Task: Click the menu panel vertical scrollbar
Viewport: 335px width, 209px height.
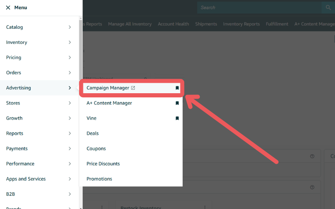Action: click(x=80, y=50)
